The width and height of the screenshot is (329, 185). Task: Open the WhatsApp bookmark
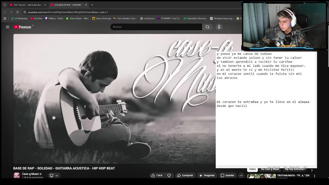[19, 18]
